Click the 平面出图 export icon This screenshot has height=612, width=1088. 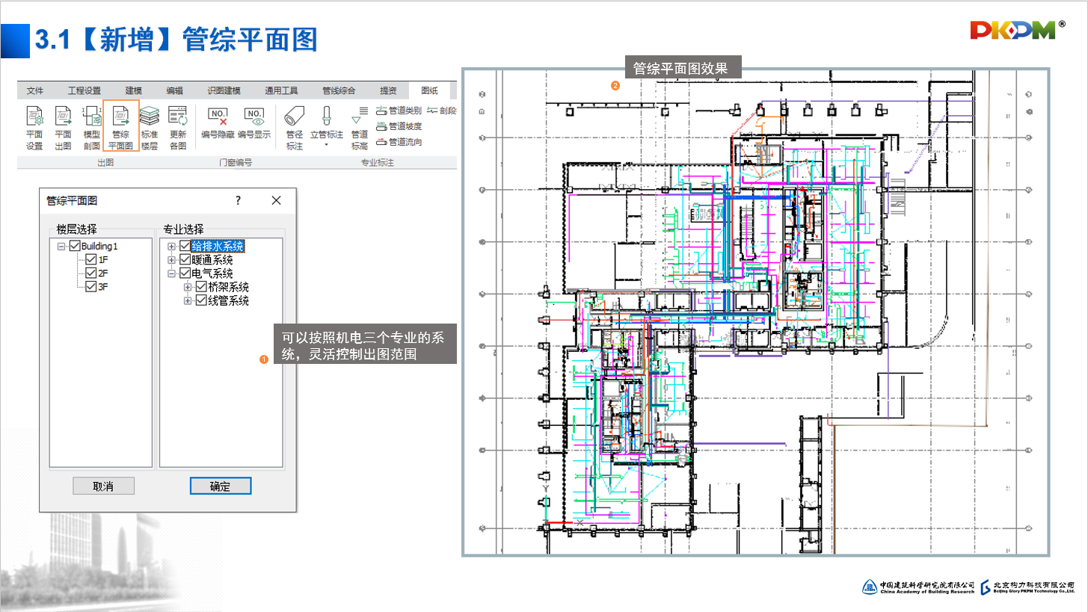tap(64, 126)
